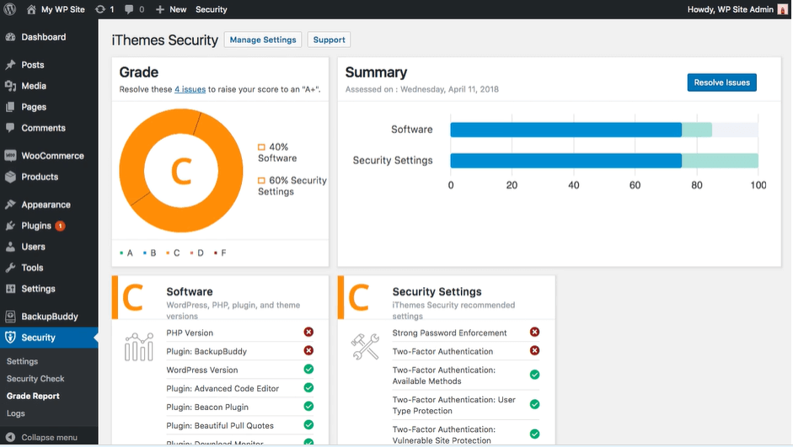Image resolution: width=793 pixels, height=447 pixels.
Task: Click the Security Settings hammer wrench icon
Action: pyautogui.click(x=365, y=347)
